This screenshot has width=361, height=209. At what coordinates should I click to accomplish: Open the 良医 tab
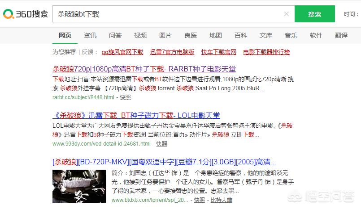[191, 35]
